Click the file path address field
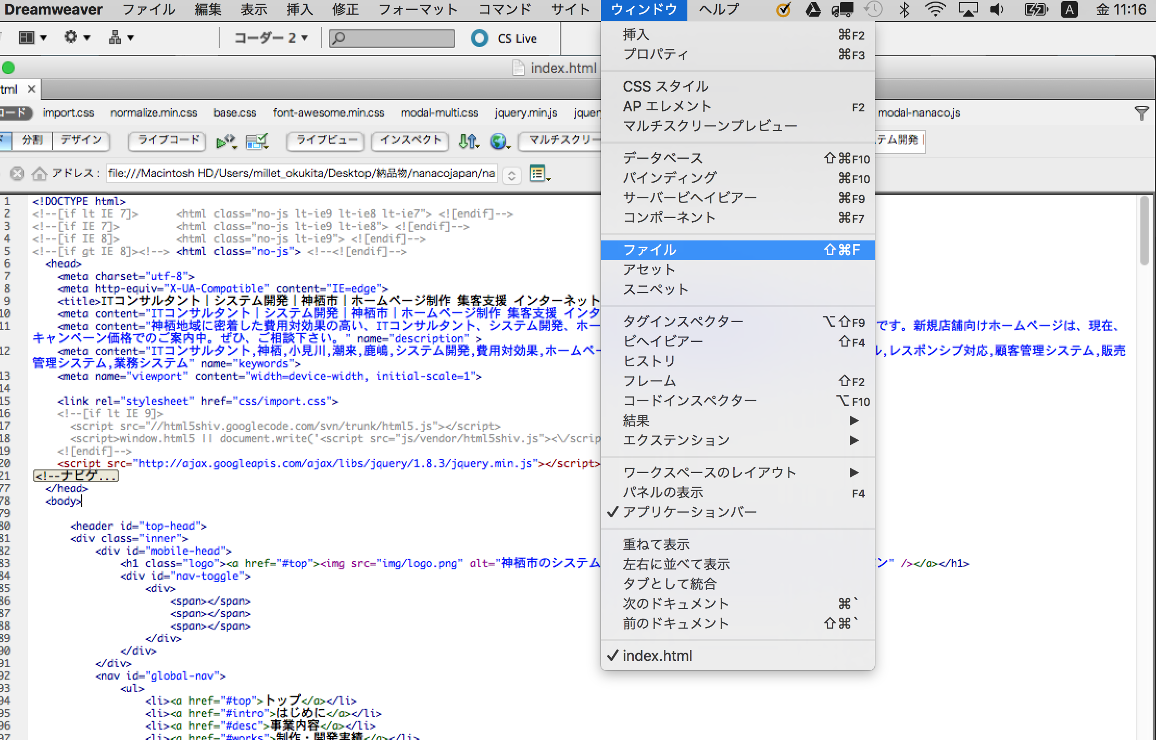The image size is (1156, 740). click(x=301, y=173)
